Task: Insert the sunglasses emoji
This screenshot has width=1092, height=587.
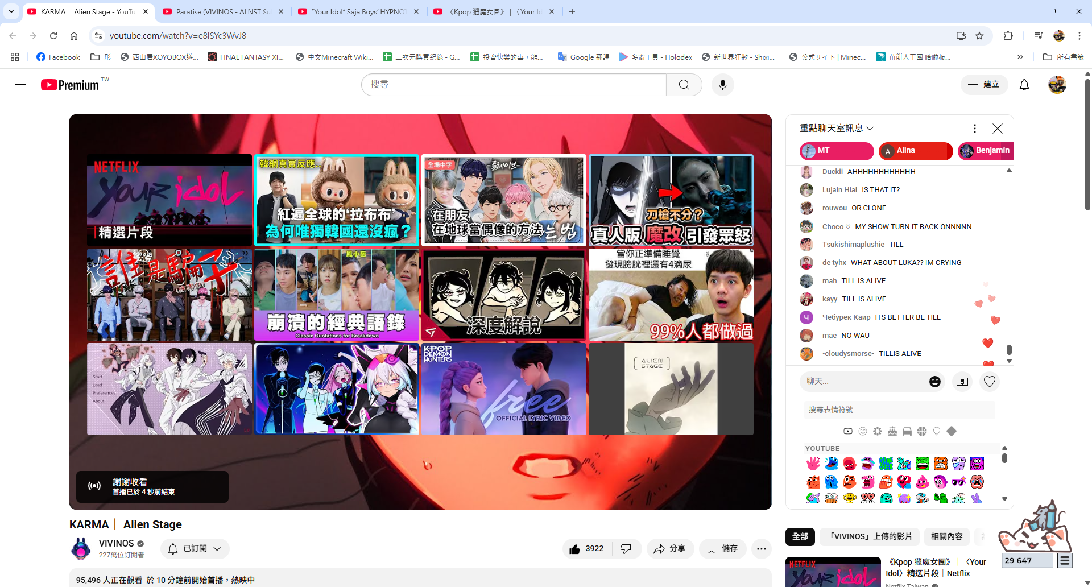Action: click(959, 482)
